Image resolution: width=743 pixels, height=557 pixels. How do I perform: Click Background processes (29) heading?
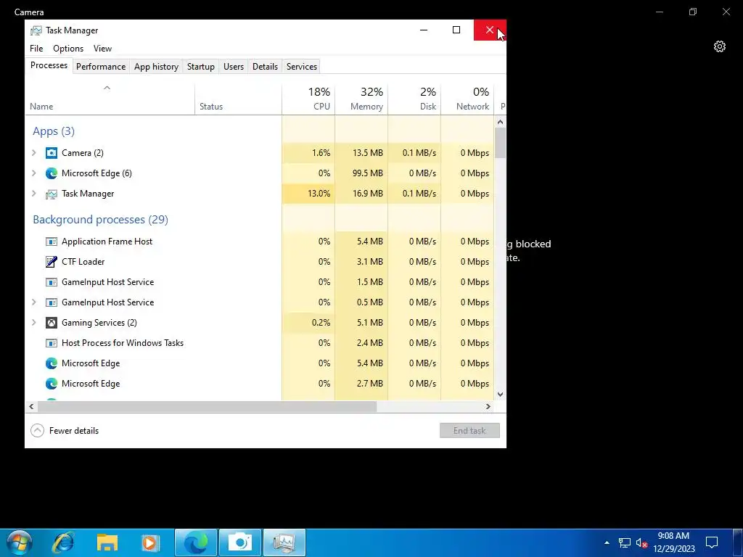tap(100, 220)
